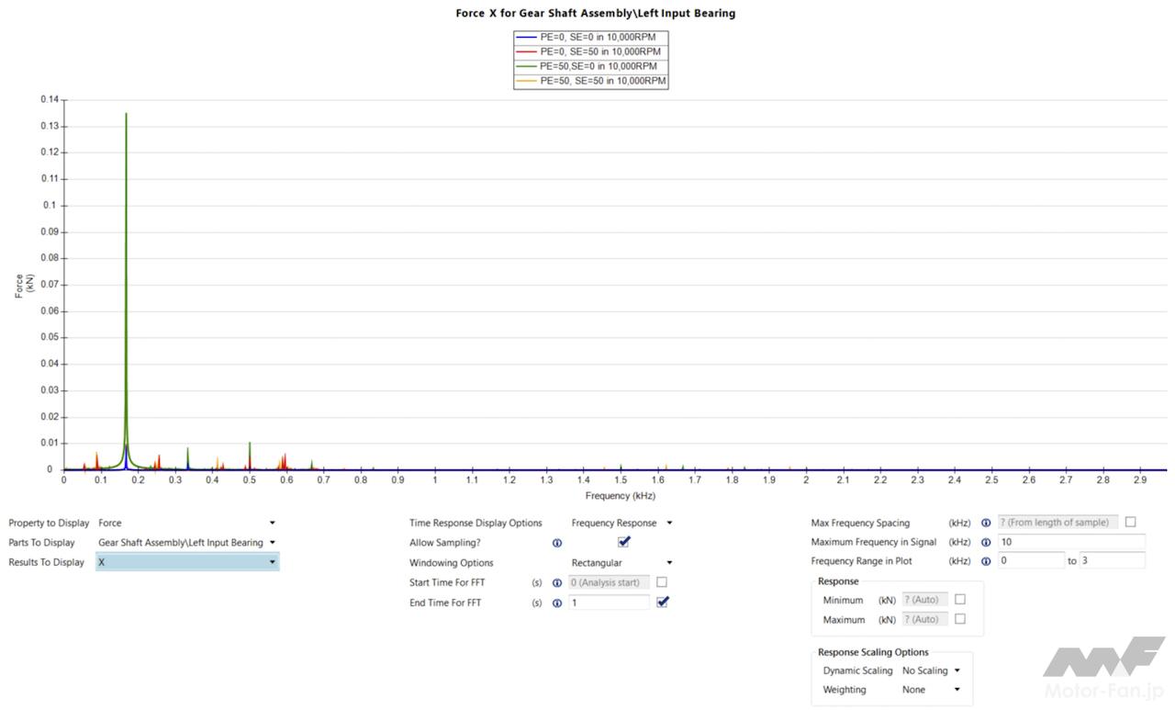
Task: Click info icon beside Allow Sampling
Action: click(x=557, y=543)
